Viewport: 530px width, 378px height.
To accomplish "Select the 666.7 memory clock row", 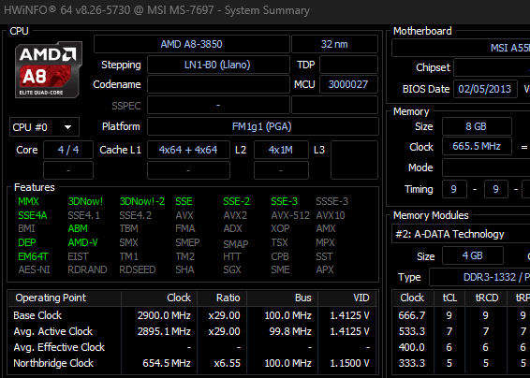I will pos(461,315).
